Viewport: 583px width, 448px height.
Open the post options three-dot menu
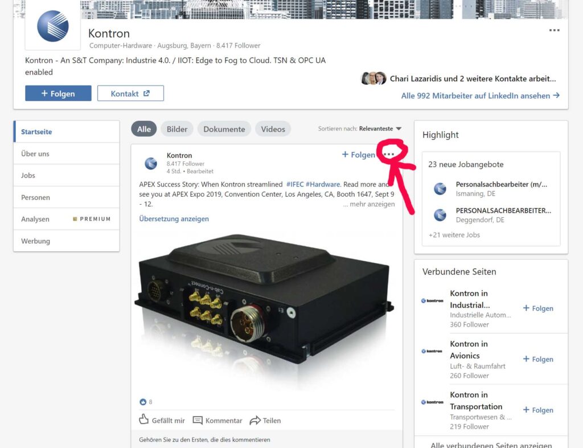tap(389, 154)
